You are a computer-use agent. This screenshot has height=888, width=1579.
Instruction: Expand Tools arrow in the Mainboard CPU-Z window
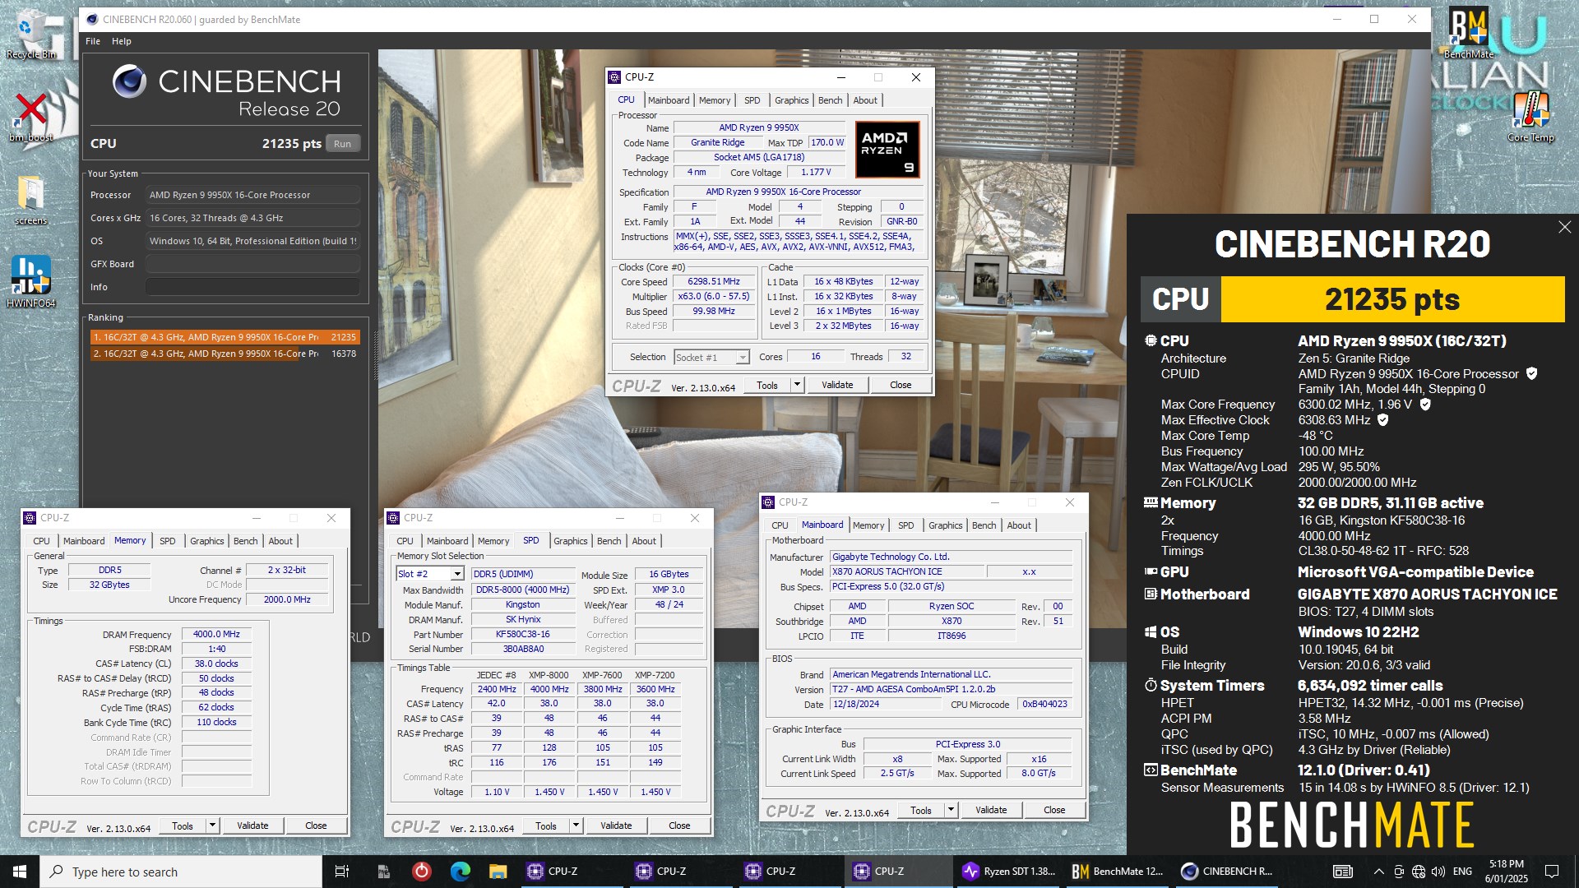click(951, 810)
